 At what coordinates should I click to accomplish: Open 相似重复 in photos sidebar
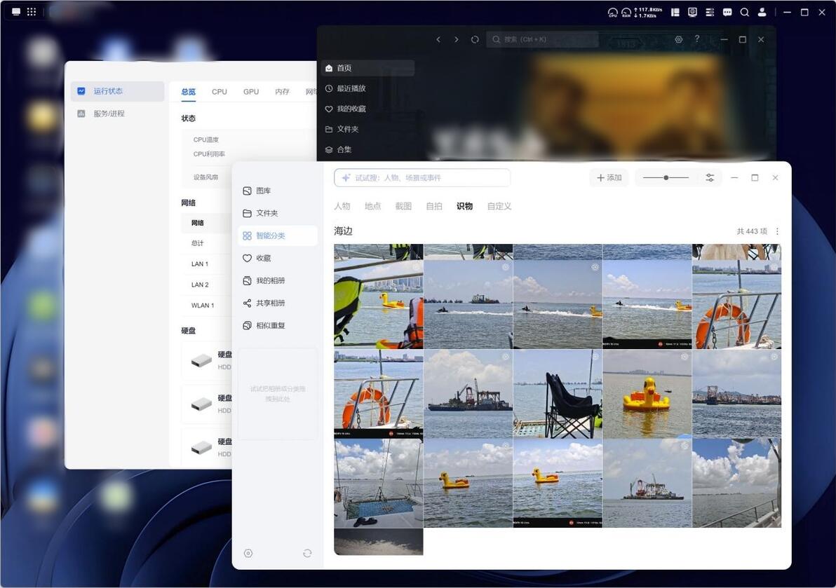click(277, 325)
